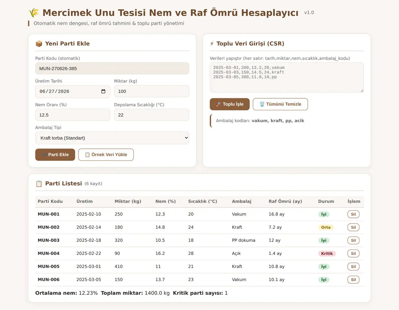Click the wheat icon in the title
This screenshot has height=310, width=399.
coord(34,13)
